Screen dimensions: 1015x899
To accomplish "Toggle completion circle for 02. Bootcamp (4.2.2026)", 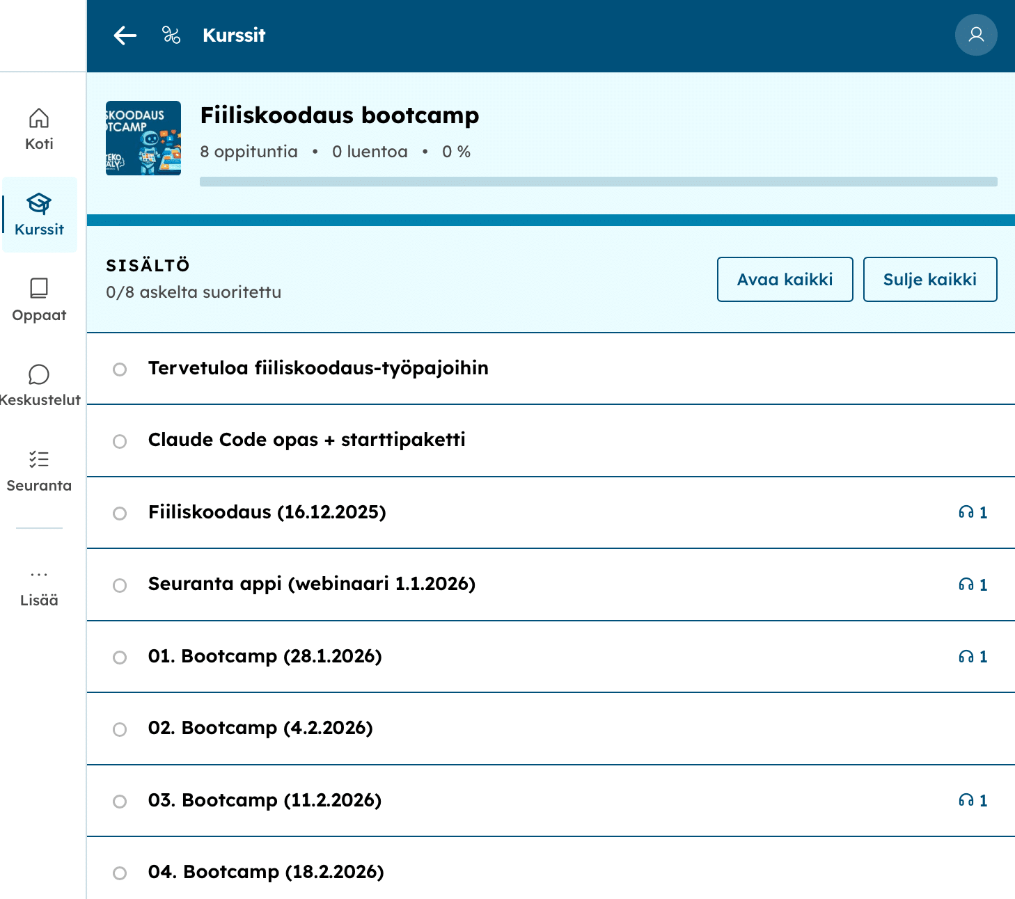I will 120,730.
